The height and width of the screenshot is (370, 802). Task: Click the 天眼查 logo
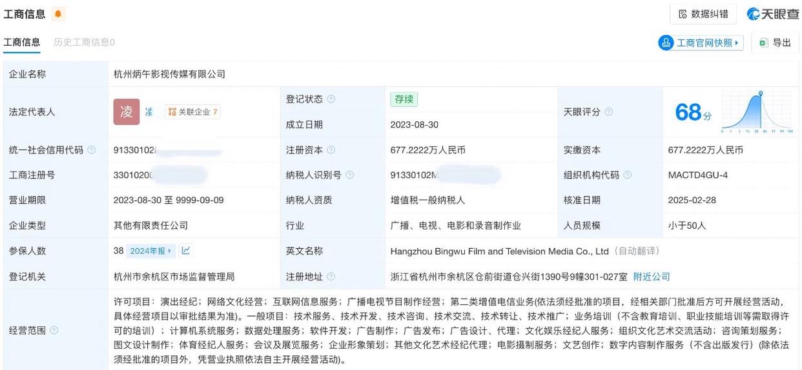pos(772,14)
